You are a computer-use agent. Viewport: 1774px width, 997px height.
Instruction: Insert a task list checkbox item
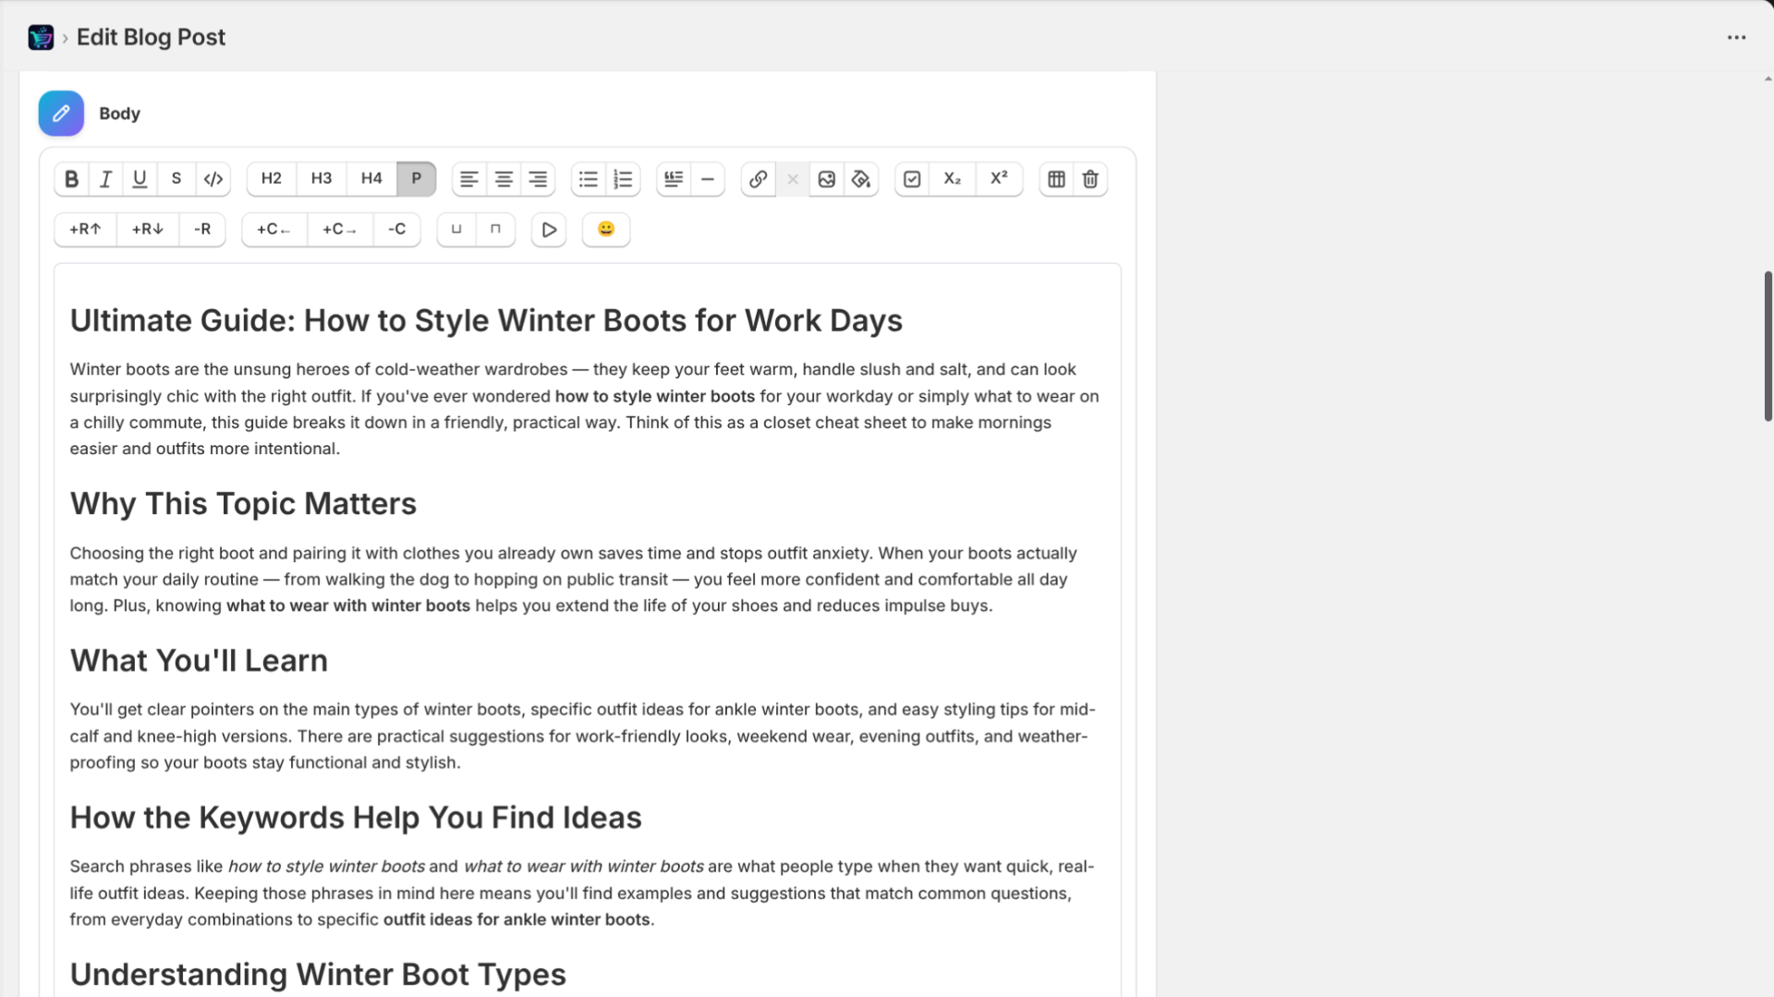pos(912,178)
